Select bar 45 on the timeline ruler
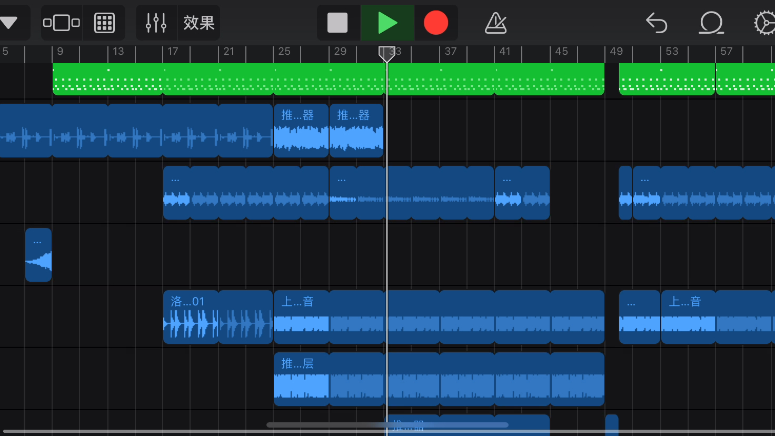Image resolution: width=775 pixels, height=436 pixels. [561, 51]
